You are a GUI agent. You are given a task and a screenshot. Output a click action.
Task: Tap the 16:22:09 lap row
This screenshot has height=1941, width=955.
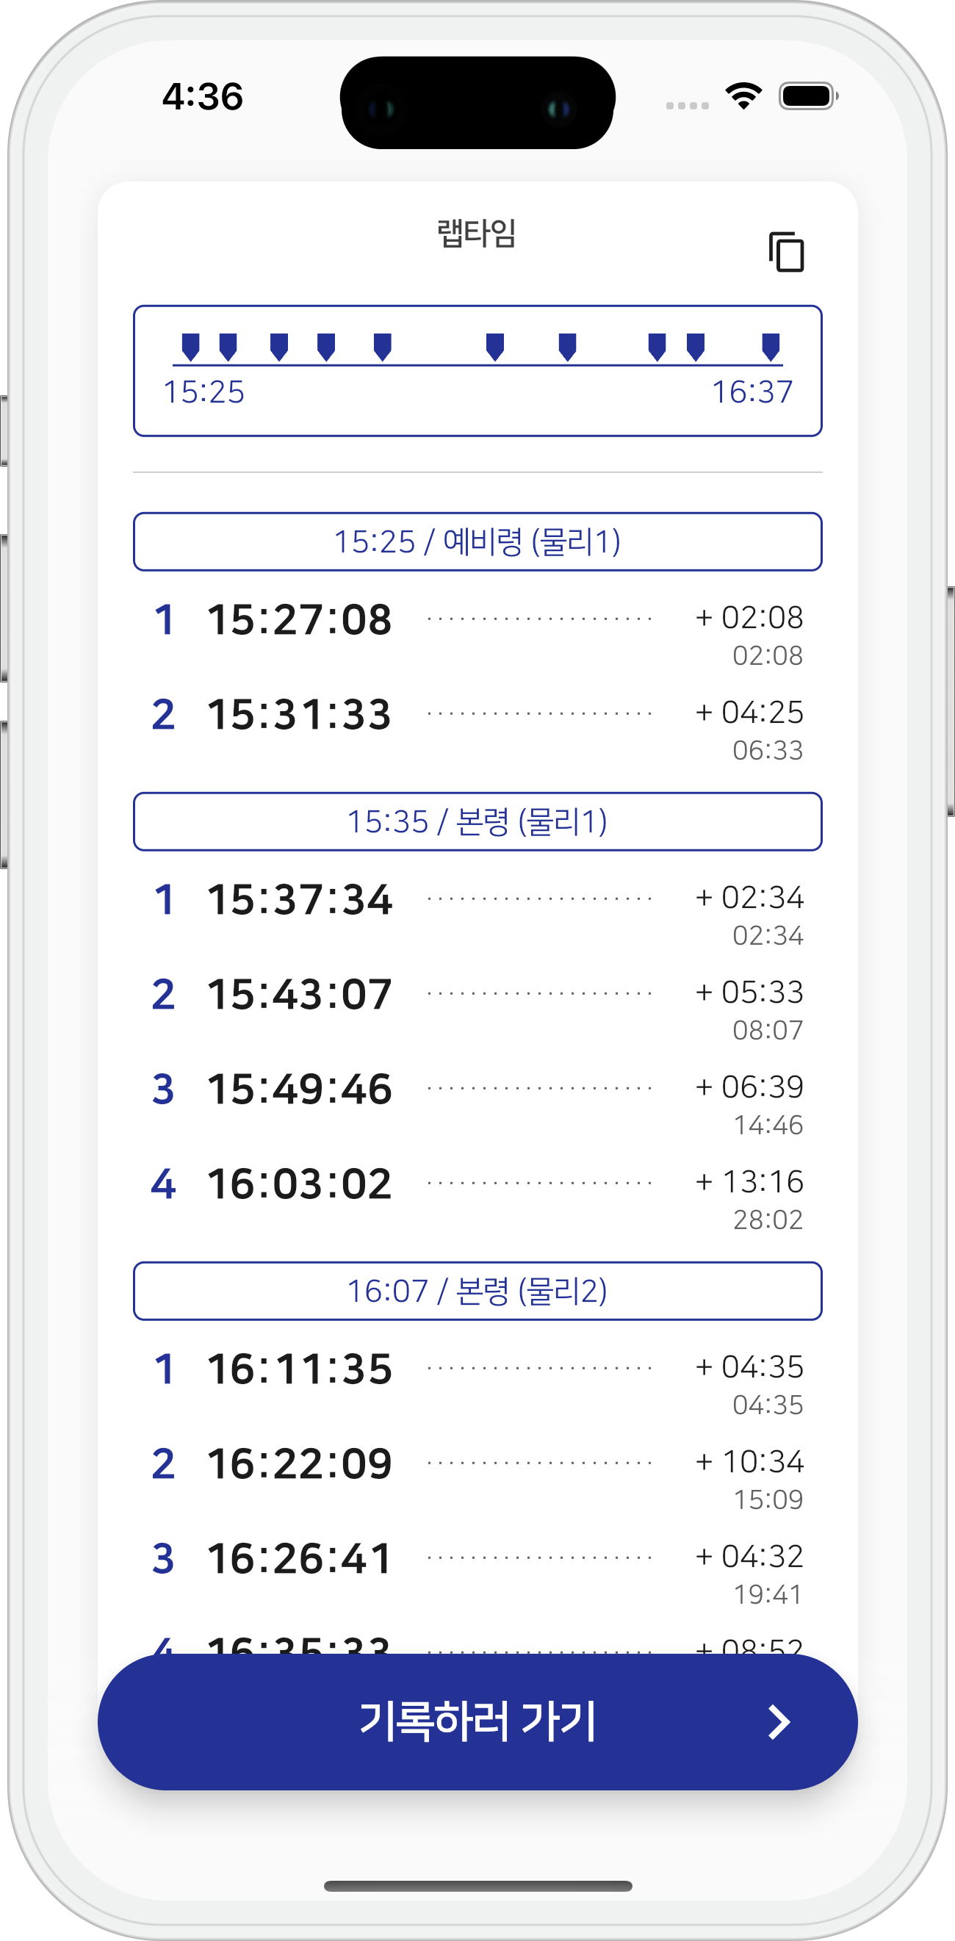[300, 1463]
